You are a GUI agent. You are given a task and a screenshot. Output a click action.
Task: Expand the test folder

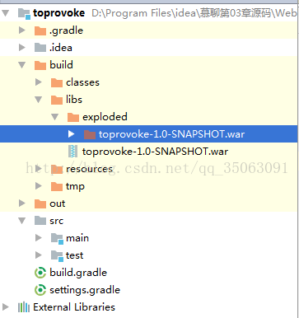click(x=39, y=255)
